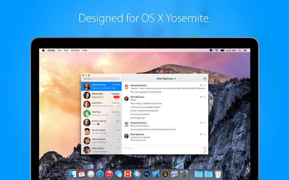Open the Chatty icon in dock

[137, 174]
